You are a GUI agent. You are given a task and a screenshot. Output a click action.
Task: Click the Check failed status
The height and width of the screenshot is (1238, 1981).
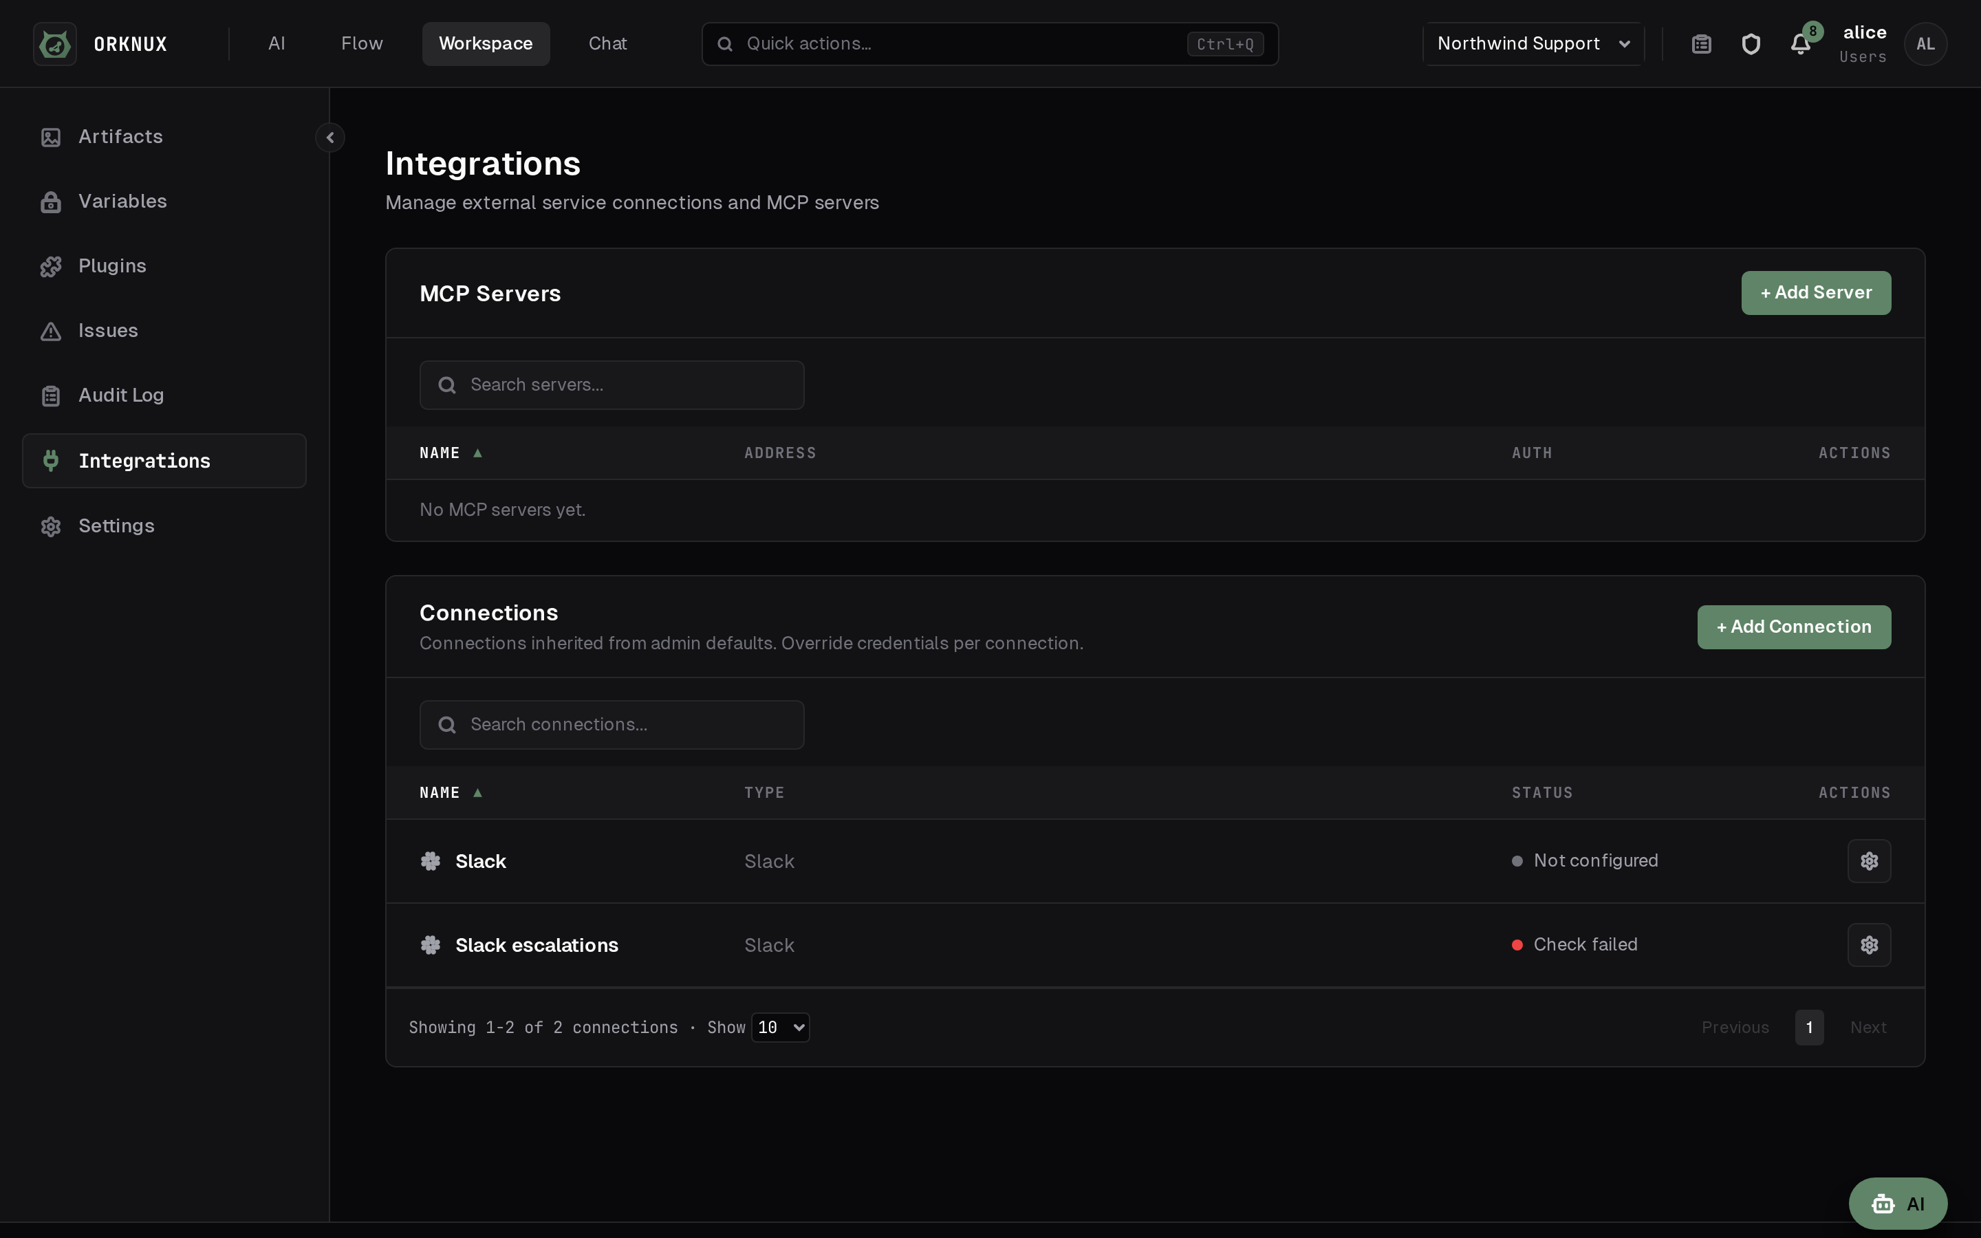click(1574, 945)
